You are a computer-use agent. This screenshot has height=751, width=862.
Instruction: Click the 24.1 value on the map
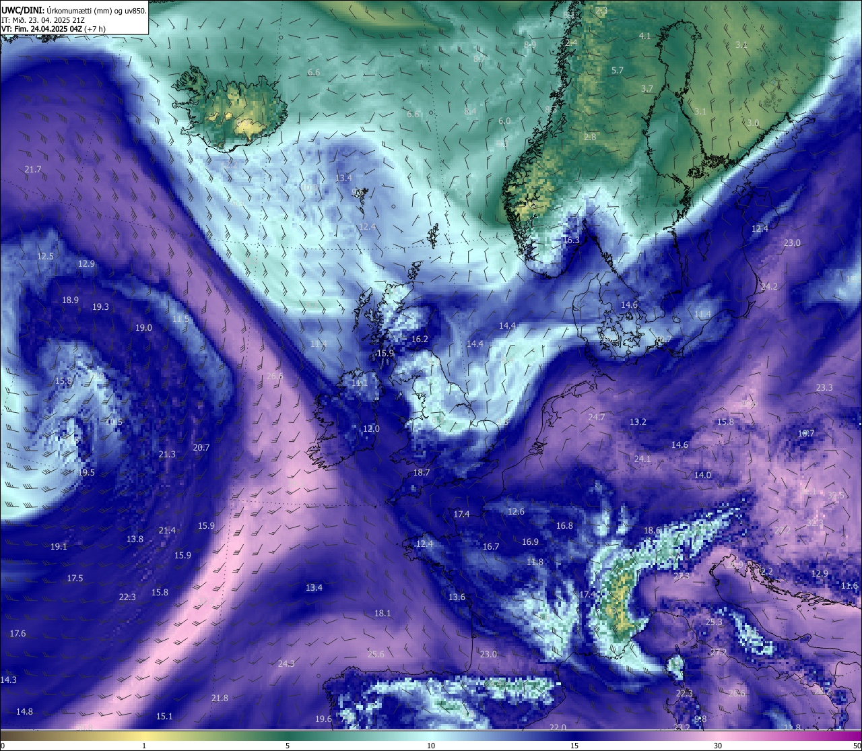coord(642,459)
